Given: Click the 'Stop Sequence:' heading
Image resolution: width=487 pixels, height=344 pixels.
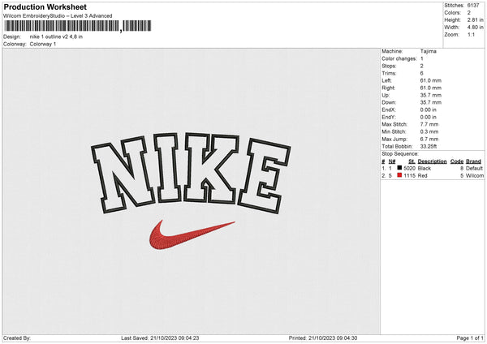Looking at the screenshot, I should [400, 154].
